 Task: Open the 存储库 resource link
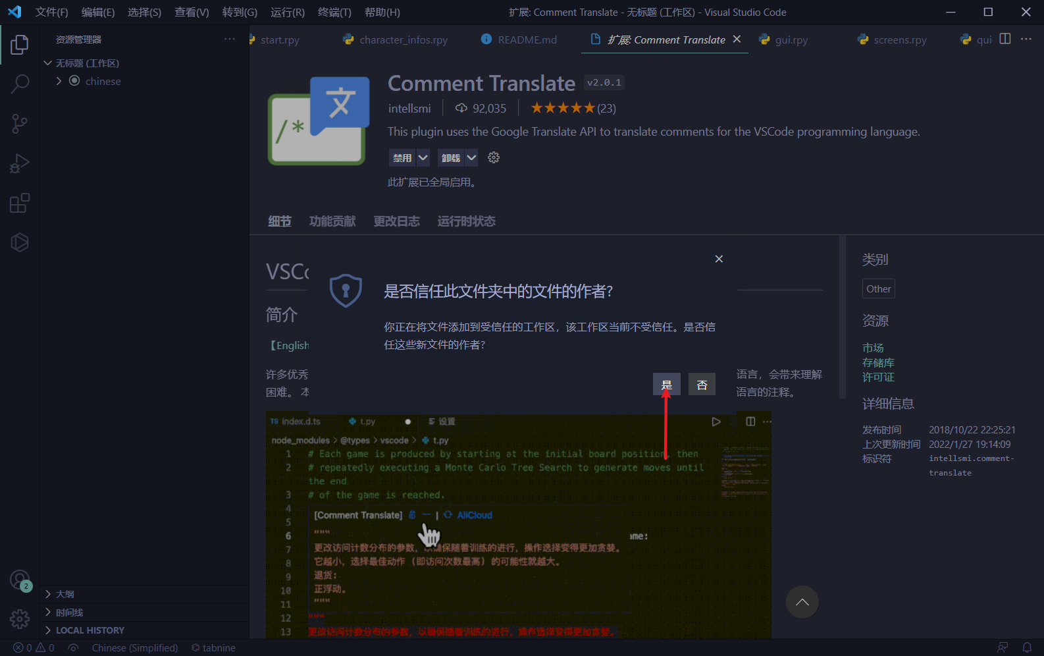tap(878, 363)
